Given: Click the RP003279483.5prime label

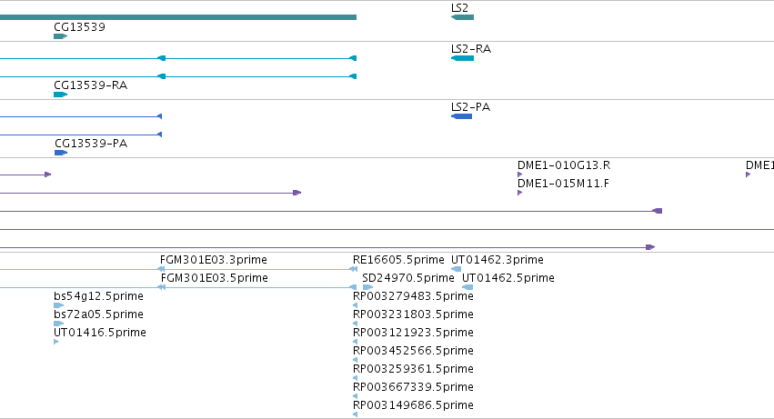Looking at the screenshot, I should tap(413, 296).
